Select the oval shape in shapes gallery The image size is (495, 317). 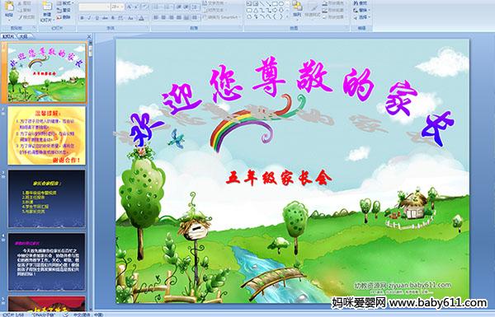280,4
